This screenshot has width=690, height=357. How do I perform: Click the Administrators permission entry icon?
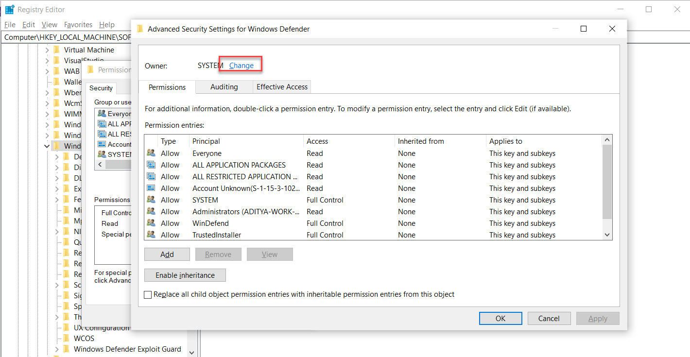pos(151,212)
